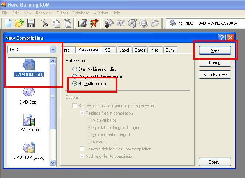Select Continue Multisession disc option
245x178 pixels.
[98, 76]
